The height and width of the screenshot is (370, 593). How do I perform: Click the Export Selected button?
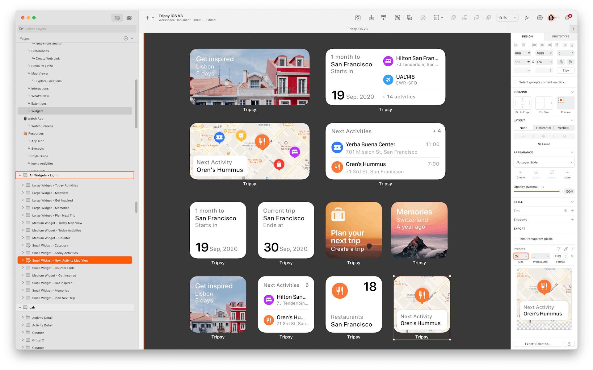(x=537, y=343)
